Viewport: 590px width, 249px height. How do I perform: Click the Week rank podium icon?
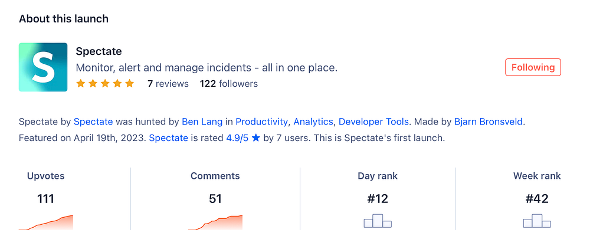click(x=537, y=221)
